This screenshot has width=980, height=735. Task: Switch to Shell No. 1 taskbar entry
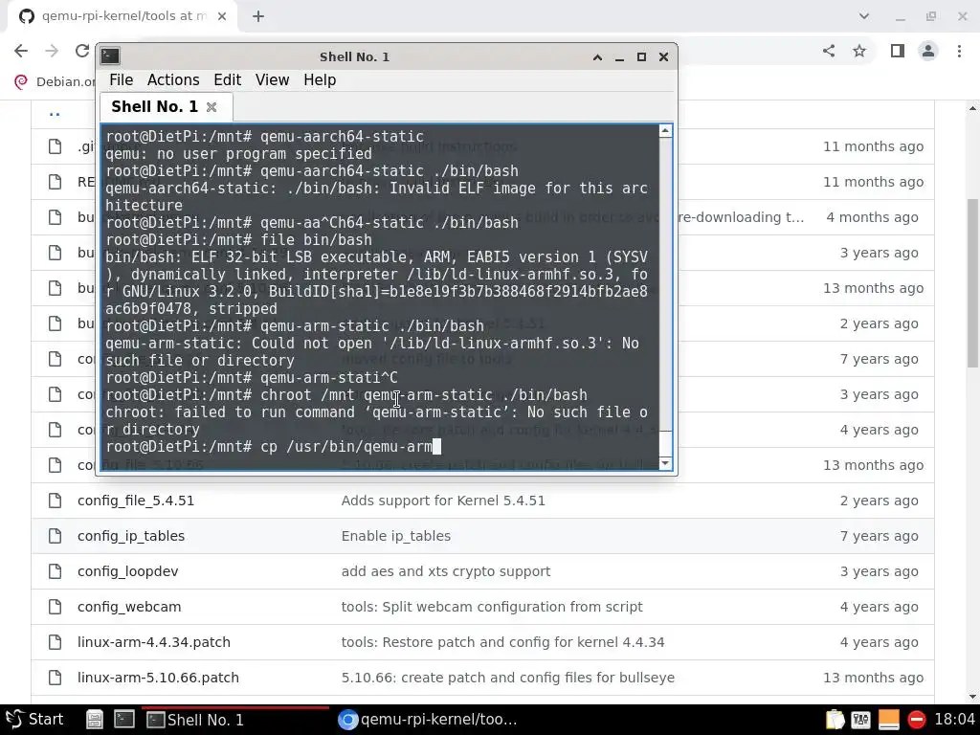[x=235, y=720]
